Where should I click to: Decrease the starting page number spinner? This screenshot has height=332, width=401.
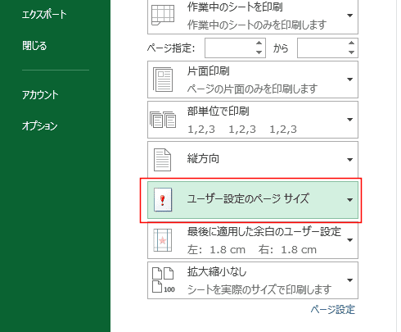[259, 52]
